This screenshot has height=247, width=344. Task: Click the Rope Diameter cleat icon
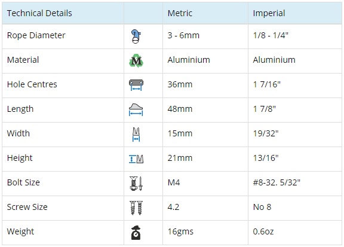point(136,36)
